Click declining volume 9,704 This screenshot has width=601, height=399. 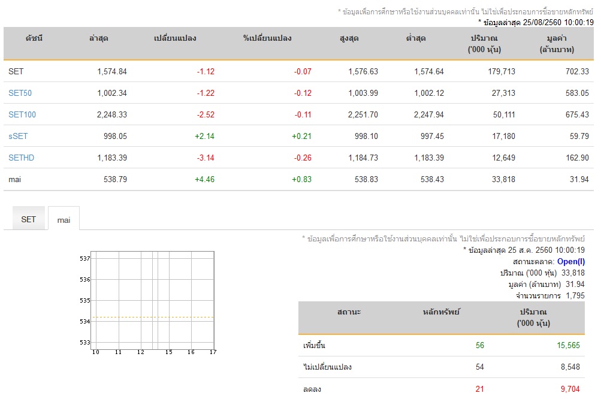[570, 389]
